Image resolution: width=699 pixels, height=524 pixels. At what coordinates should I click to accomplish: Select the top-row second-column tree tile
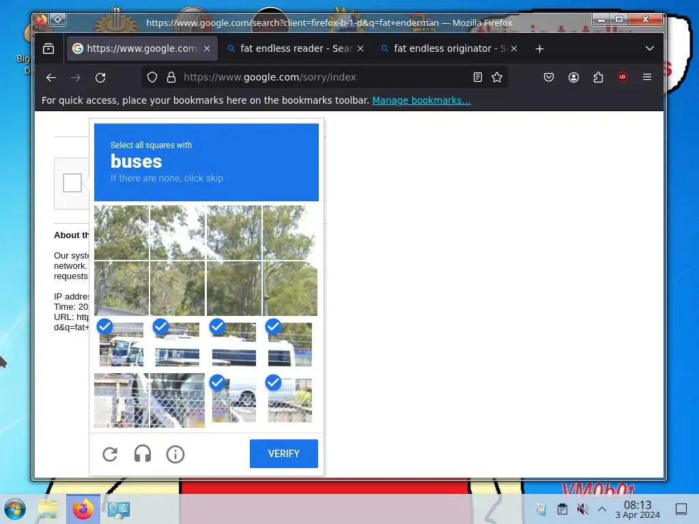(177, 232)
